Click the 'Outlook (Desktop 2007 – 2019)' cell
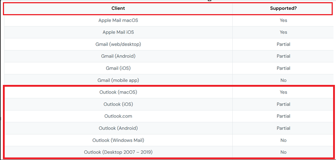 [118, 152]
